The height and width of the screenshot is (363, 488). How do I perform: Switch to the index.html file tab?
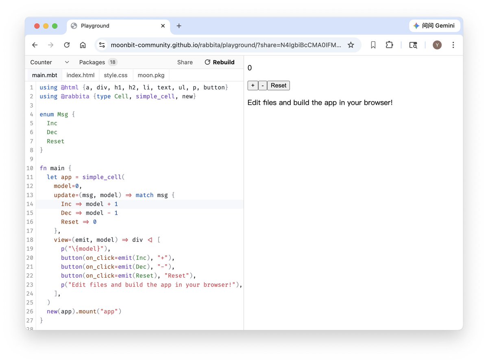pos(81,75)
